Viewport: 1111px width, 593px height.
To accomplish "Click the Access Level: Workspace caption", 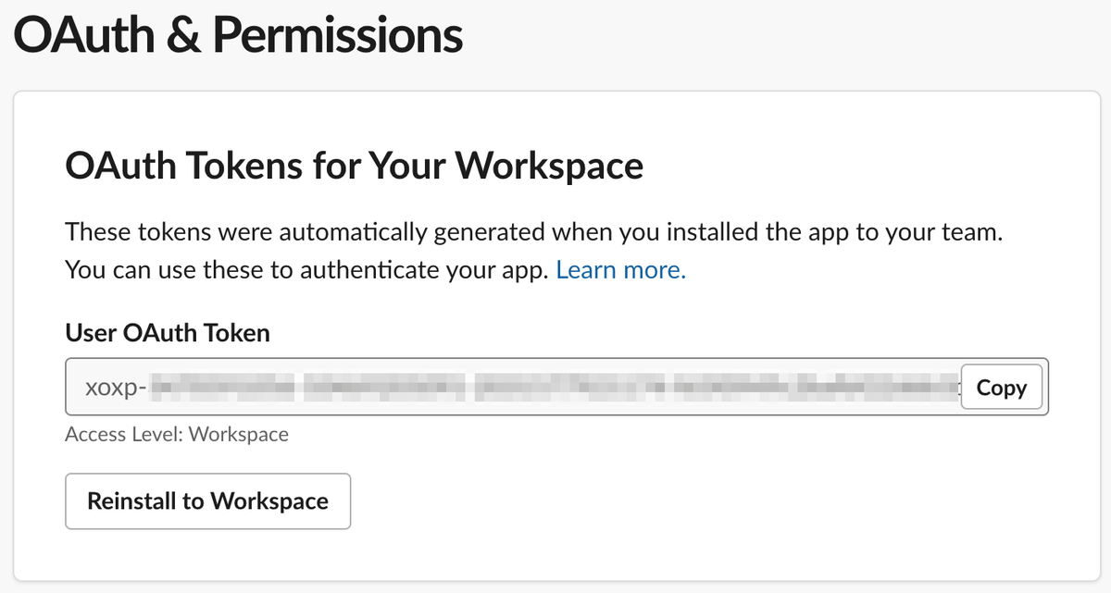I will pos(177,434).
